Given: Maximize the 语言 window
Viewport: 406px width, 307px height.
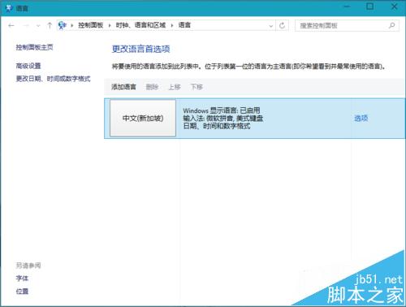Looking at the screenshot, I should [x=370, y=6].
